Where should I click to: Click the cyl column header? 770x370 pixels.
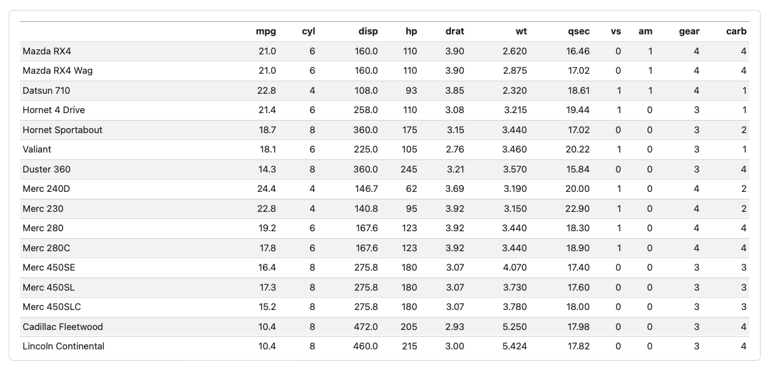(x=308, y=31)
